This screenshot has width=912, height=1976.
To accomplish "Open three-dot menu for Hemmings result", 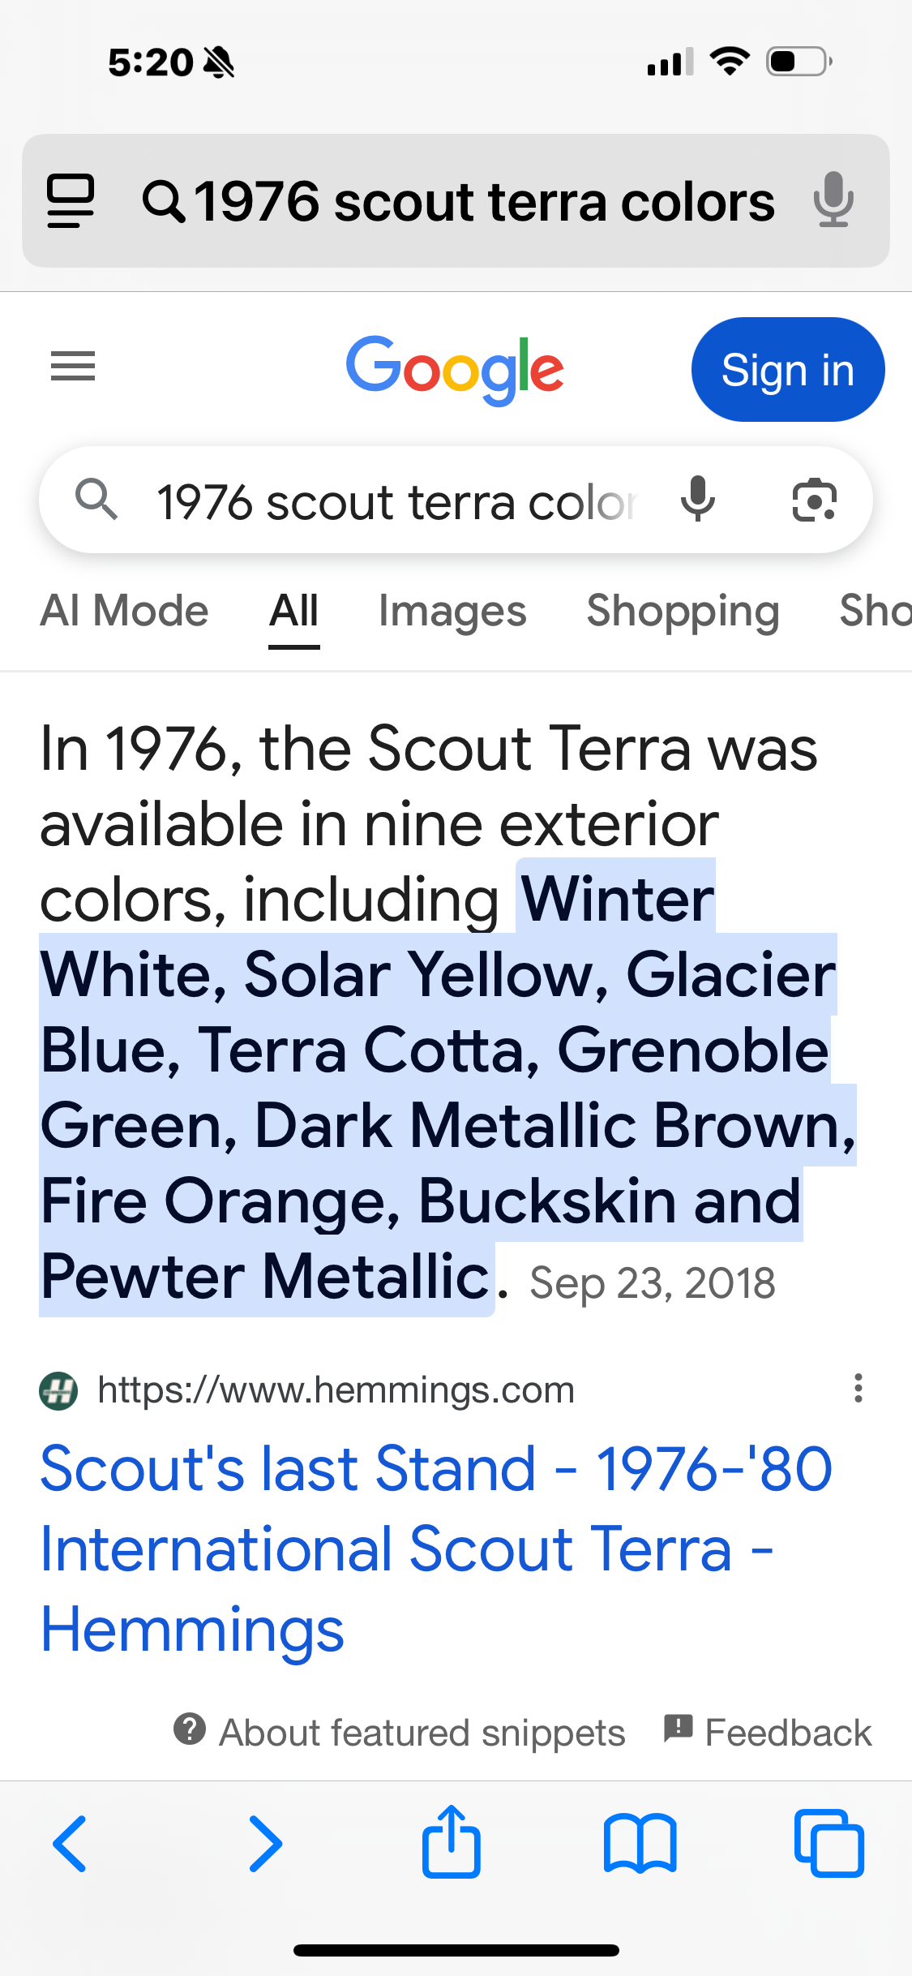I will click(x=858, y=1389).
